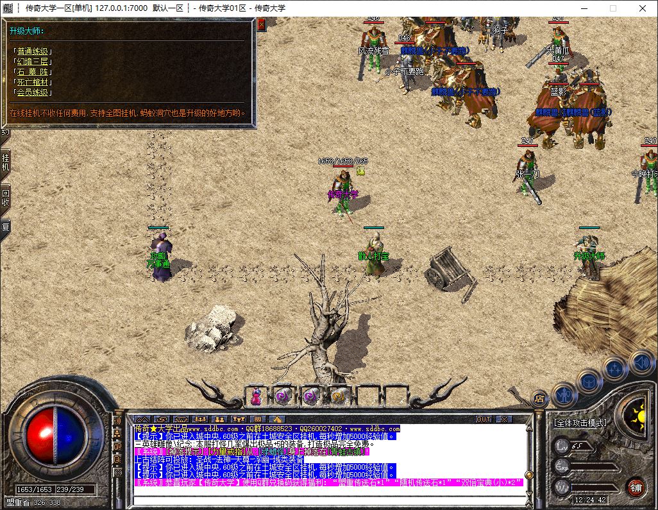Click the second hand-shaped icon above chat

[x=181, y=419]
